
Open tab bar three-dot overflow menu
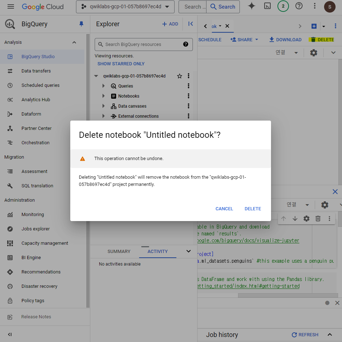click(x=335, y=26)
